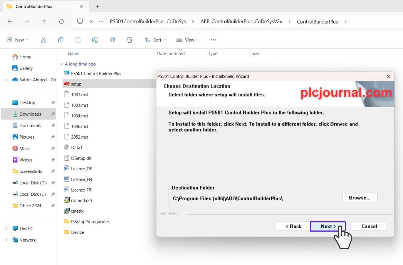Expand chevron after ControlBuilderPlus breadcrumb
Image resolution: width=403 pixels, height=265 pixels.
click(x=345, y=22)
